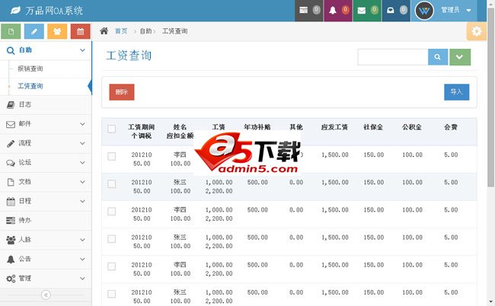The width and height of the screenshot is (495, 306).
Task: Expand the 论坛 menu chevron
Action: point(82,163)
